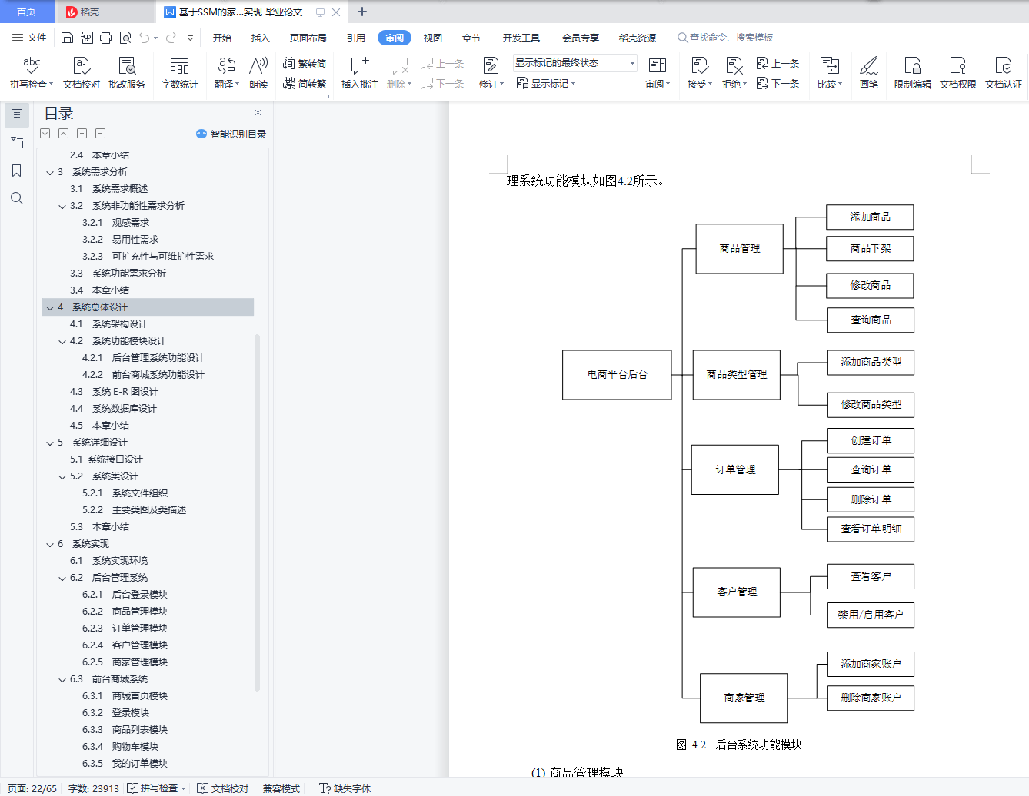Undo the last action
The width and height of the screenshot is (1029, 796).
[x=145, y=38]
